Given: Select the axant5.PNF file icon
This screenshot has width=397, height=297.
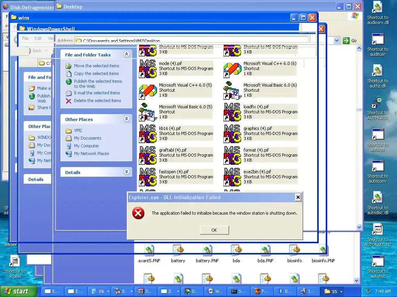Looking at the screenshot, I should point(149,250).
